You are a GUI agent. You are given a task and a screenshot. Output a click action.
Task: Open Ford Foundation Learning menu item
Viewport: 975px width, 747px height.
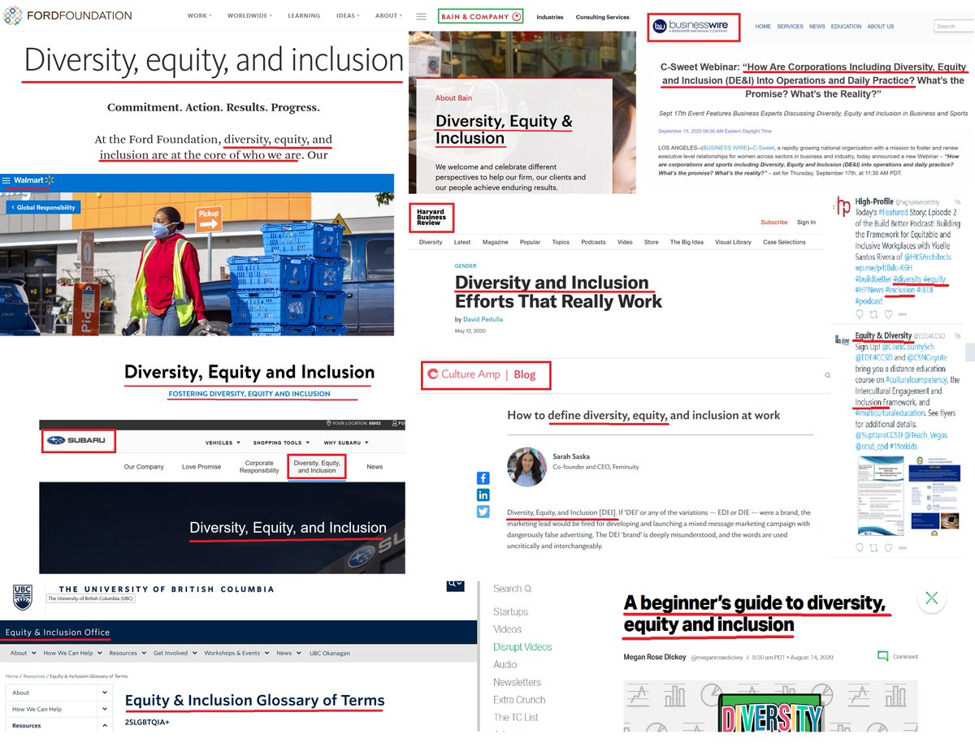304,15
